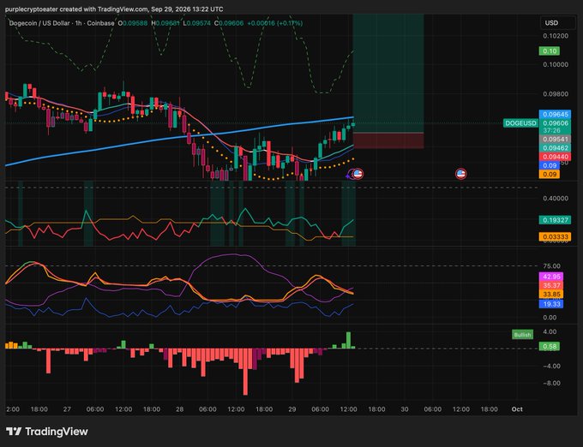Viewport: 583px width, 447px height.
Task: Click the TradingView logo at the bottom
Action: pyautogui.click(x=47, y=432)
